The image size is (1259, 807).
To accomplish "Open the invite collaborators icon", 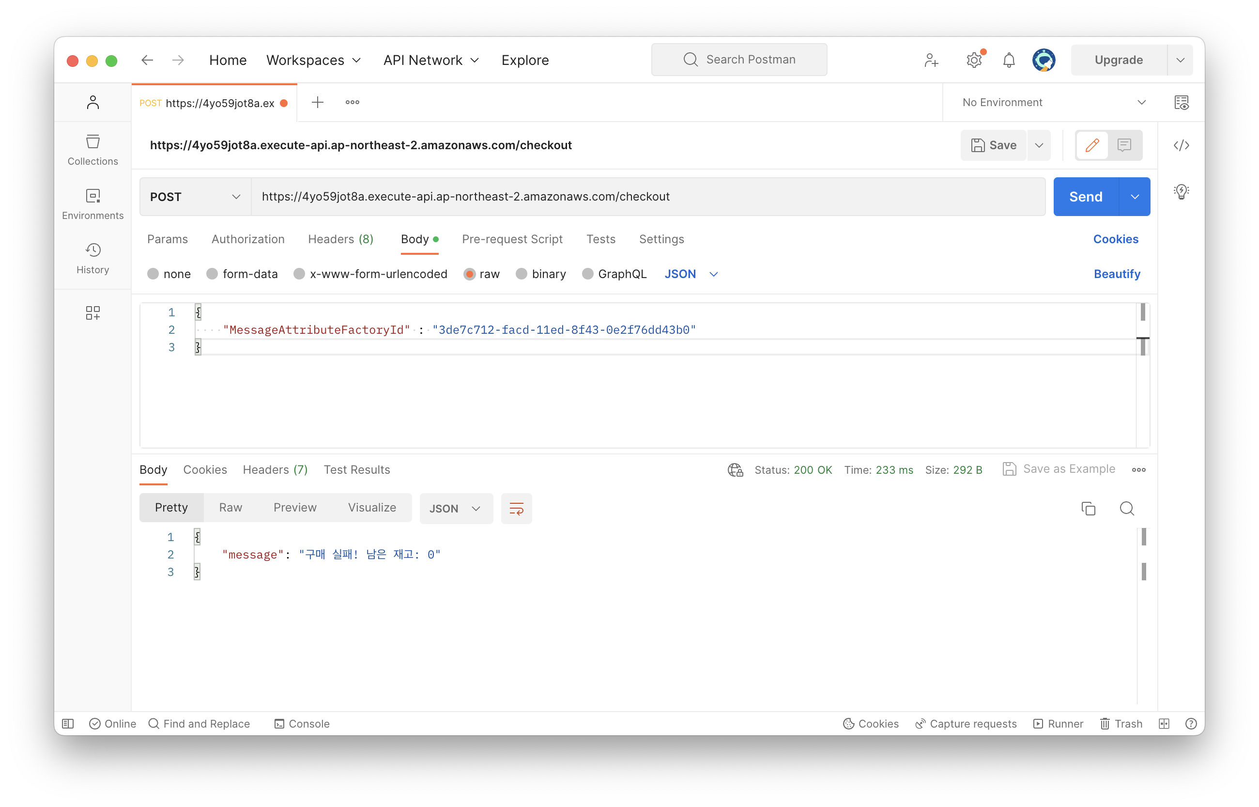I will (x=931, y=60).
